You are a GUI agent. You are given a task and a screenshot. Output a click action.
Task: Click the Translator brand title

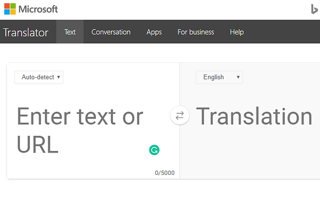point(26,33)
